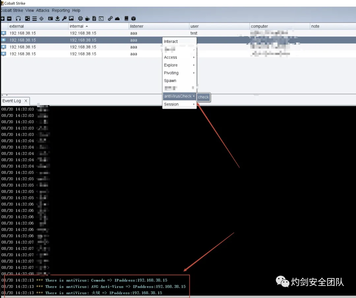Expand the Pivoting submenu
The width and height of the screenshot is (356, 298).
pyautogui.click(x=179, y=73)
